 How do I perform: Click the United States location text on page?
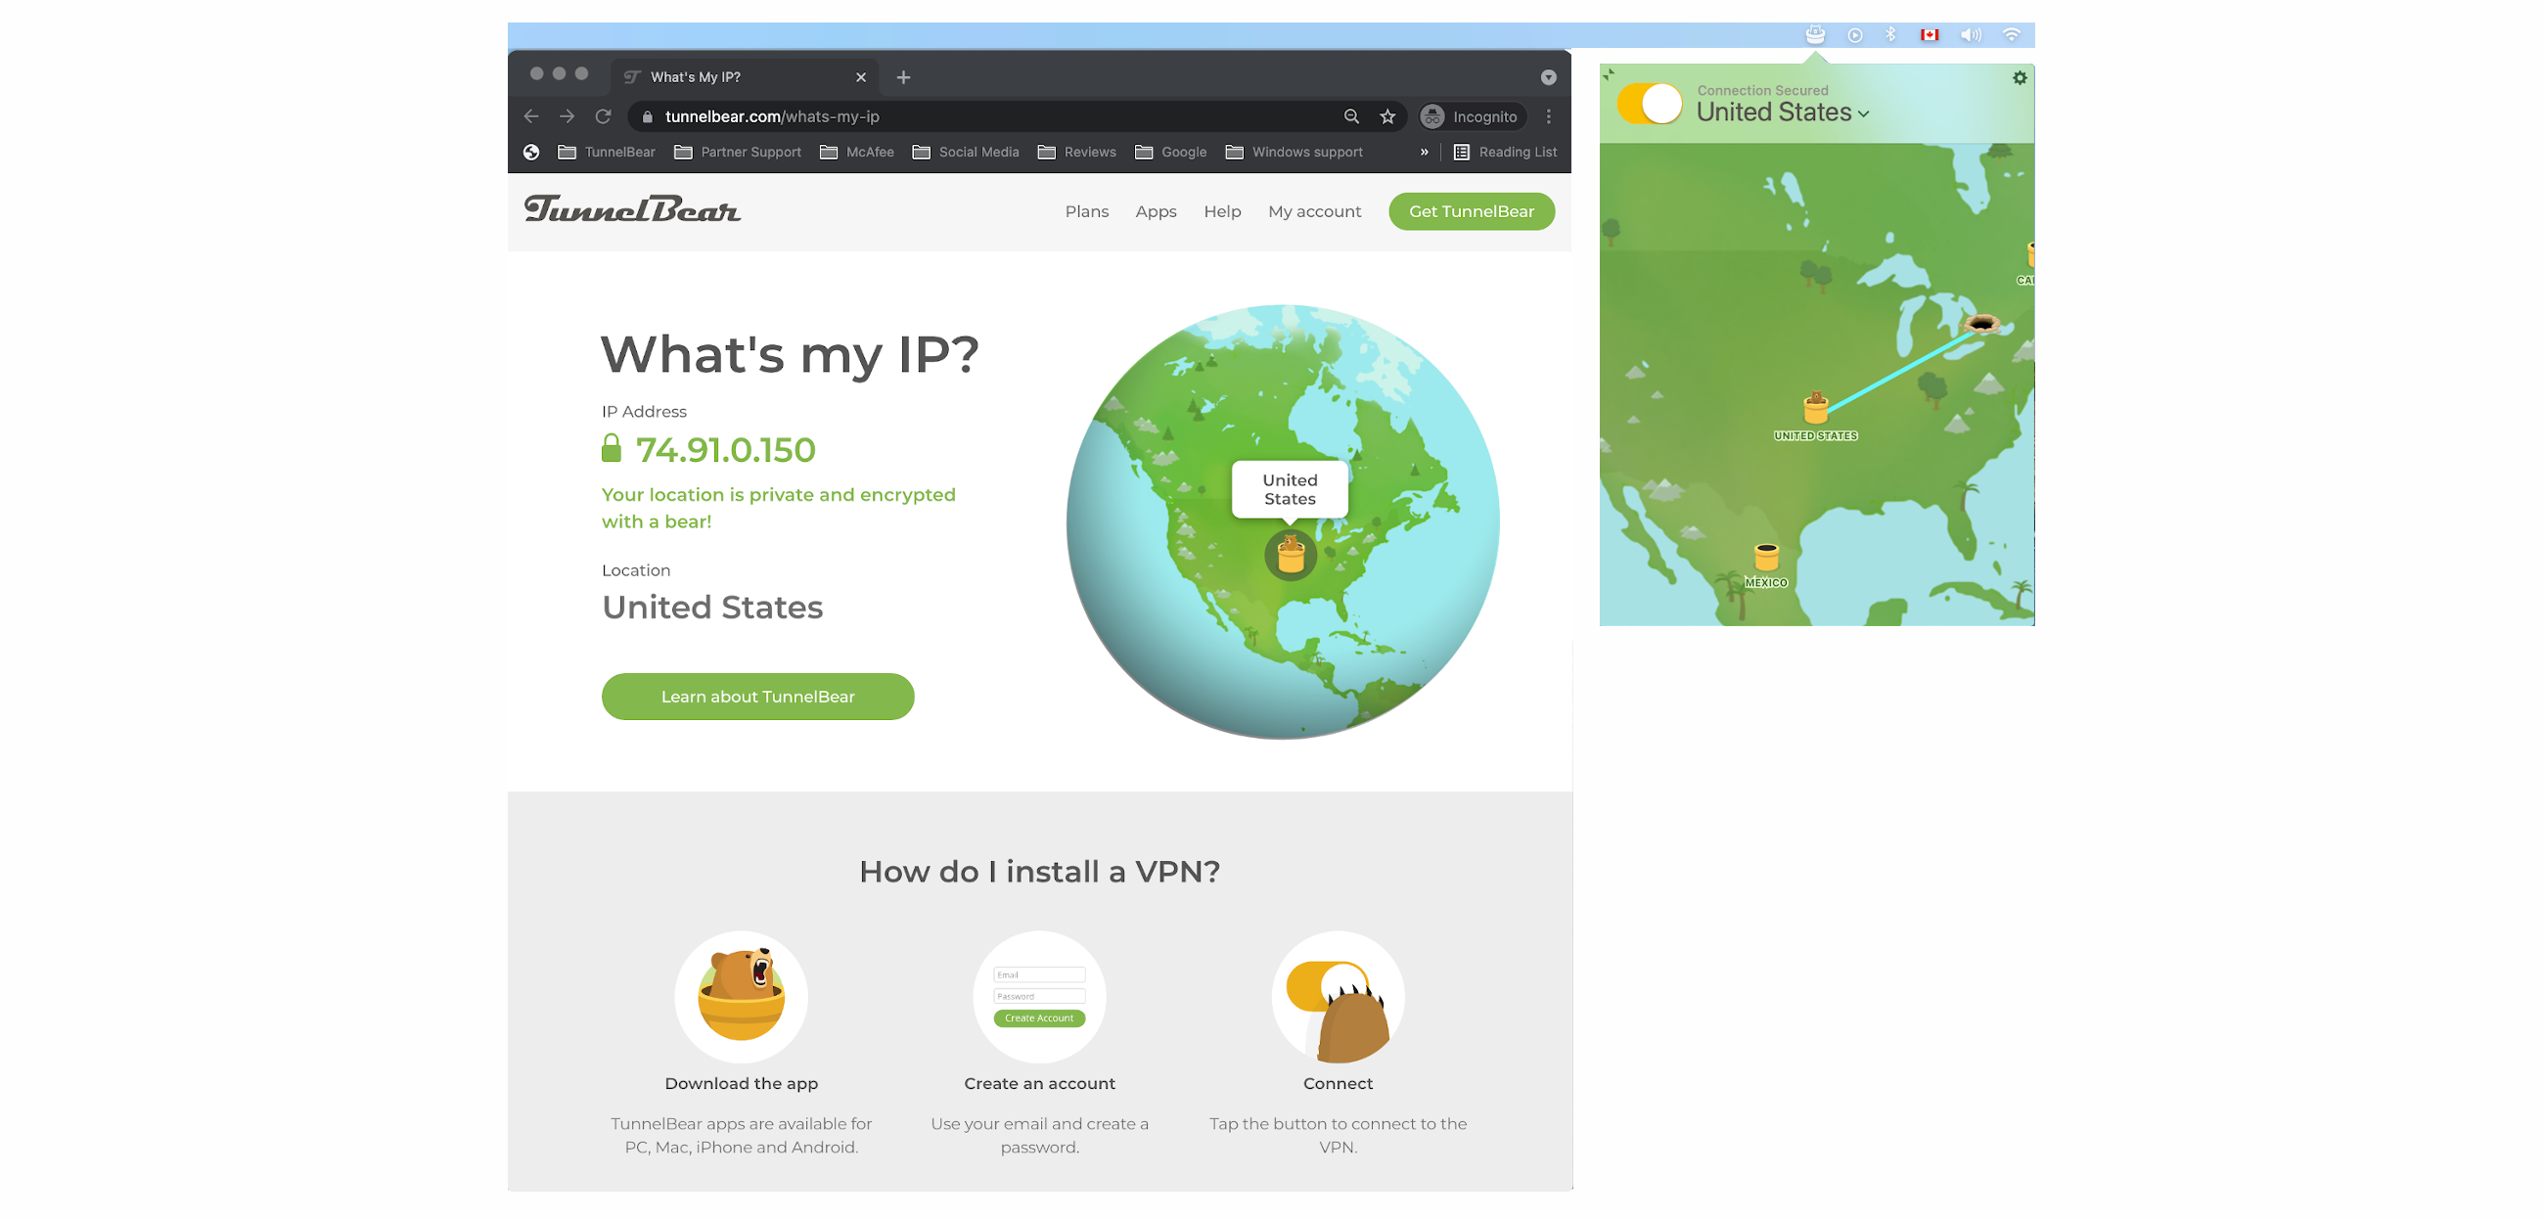(712, 608)
